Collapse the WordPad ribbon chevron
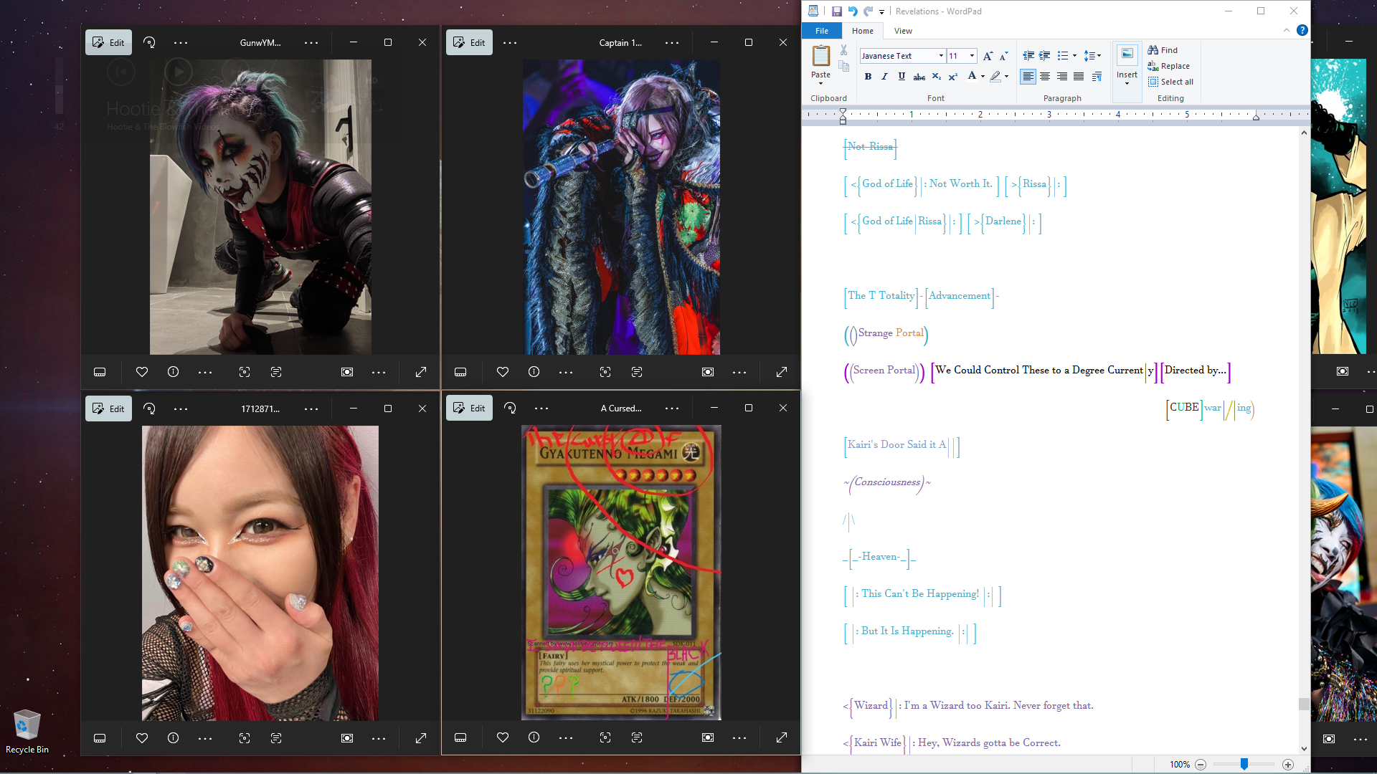The height and width of the screenshot is (774, 1377). (x=1286, y=31)
